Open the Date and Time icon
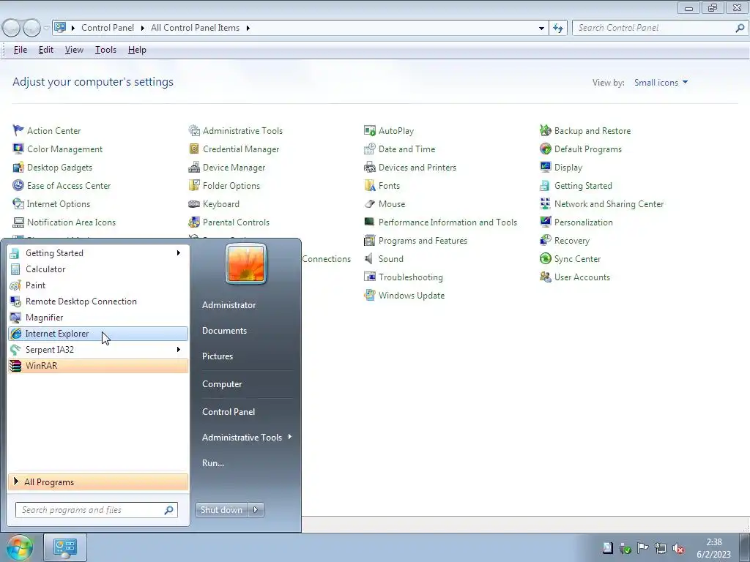Screen dimensions: 750x562 click(369, 149)
